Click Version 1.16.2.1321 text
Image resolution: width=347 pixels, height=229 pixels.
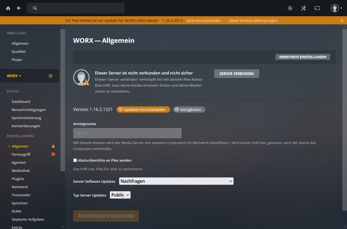(93, 109)
